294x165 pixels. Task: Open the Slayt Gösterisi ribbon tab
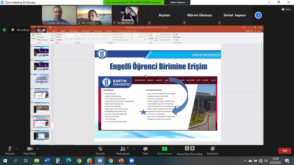[86, 31]
